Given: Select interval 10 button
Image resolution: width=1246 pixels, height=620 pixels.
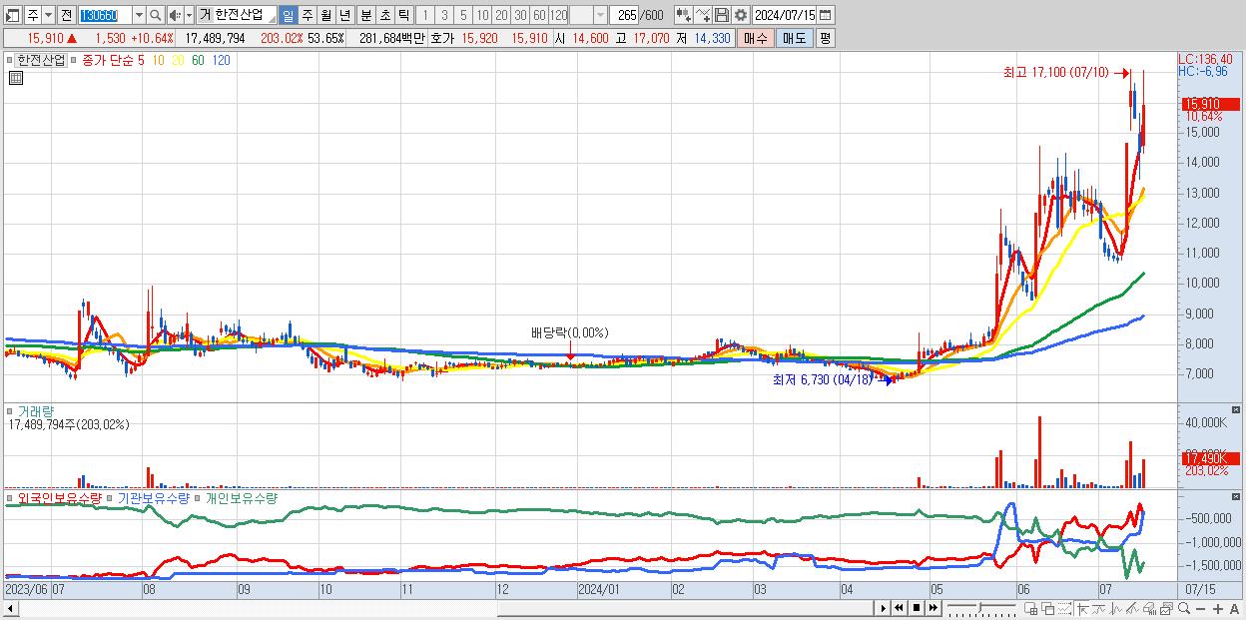Looking at the screenshot, I should pos(482,15).
